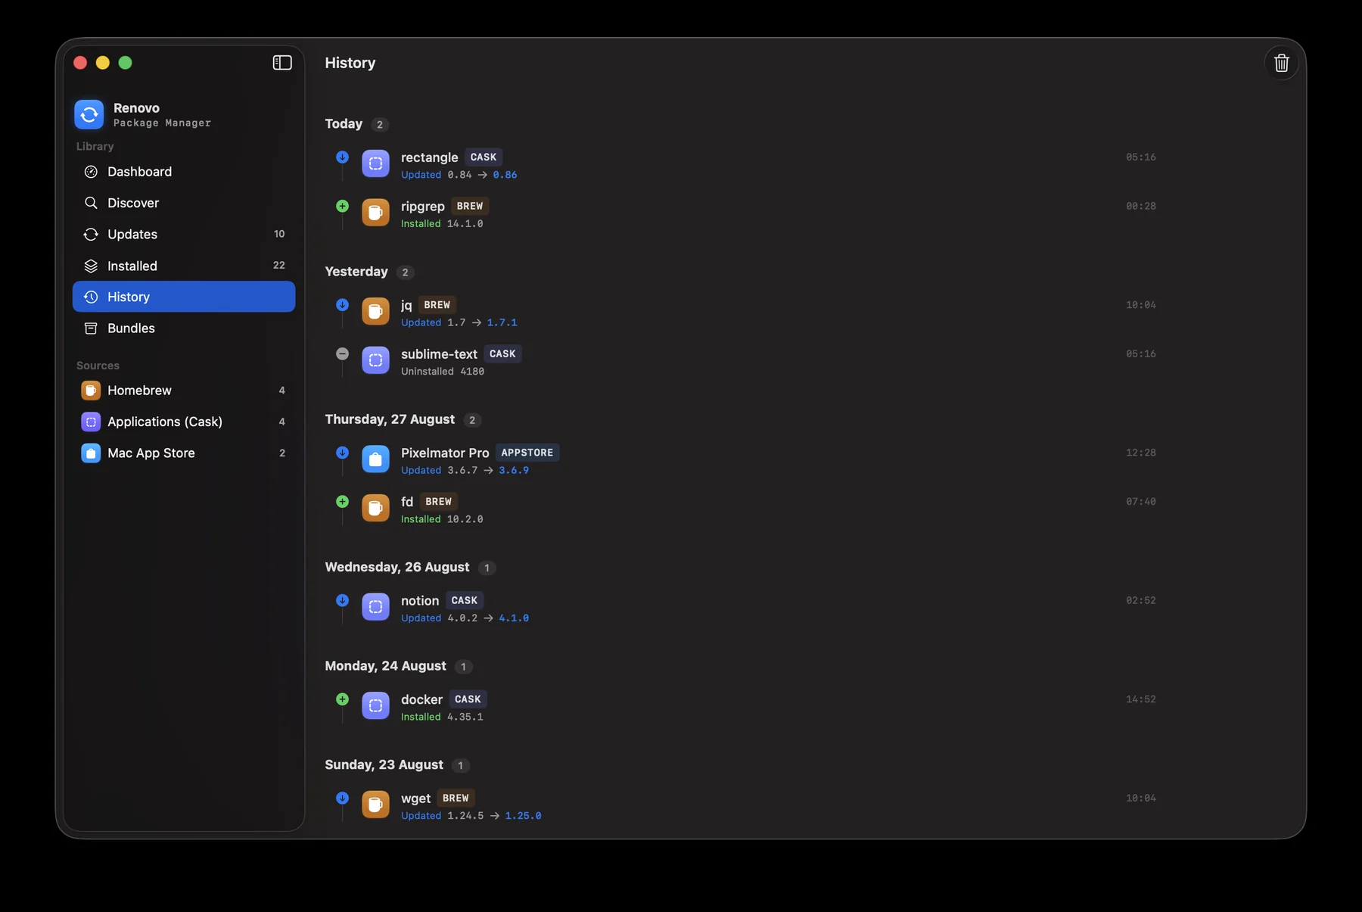The height and width of the screenshot is (912, 1362).
Task: Select the ripgrep package name
Action: tap(423, 207)
